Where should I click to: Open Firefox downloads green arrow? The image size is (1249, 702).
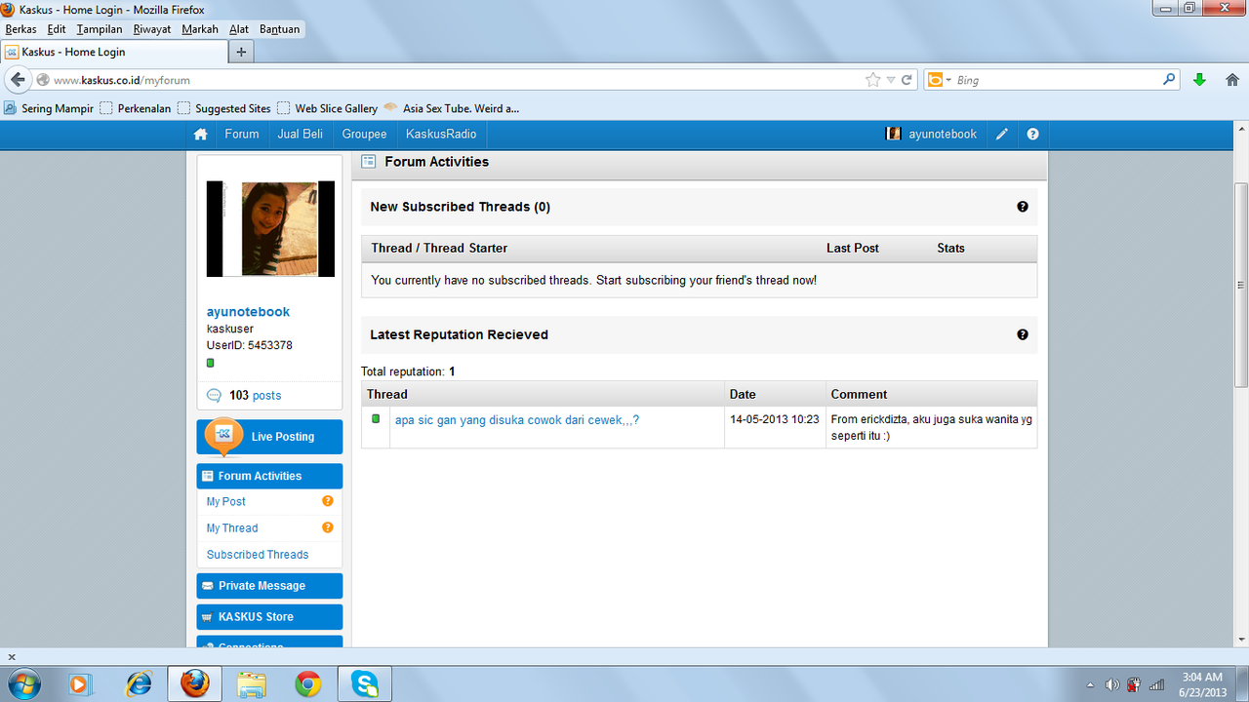click(1199, 80)
